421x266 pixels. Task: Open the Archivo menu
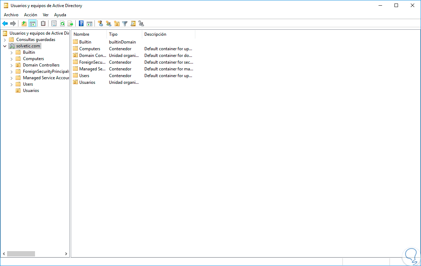[x=11, y=15]
